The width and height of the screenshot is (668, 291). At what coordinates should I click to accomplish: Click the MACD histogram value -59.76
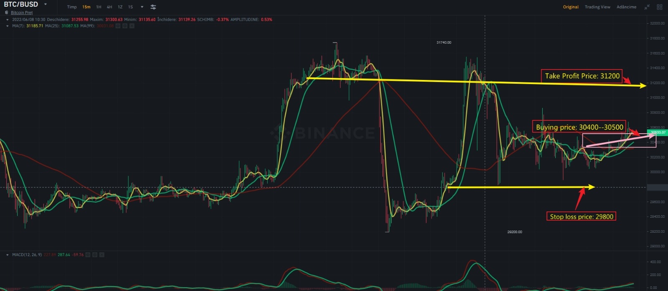coord(78,255)
